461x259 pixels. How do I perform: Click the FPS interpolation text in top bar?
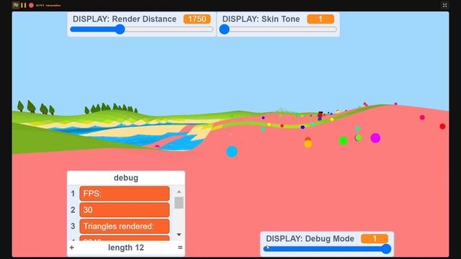pos(48,5)
